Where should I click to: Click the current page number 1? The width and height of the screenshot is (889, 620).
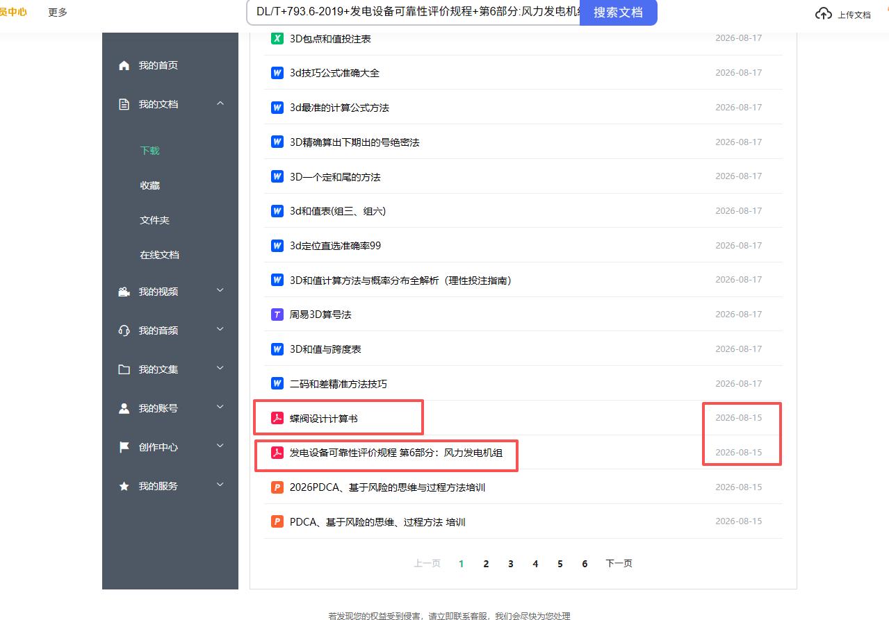pos(461,564)
